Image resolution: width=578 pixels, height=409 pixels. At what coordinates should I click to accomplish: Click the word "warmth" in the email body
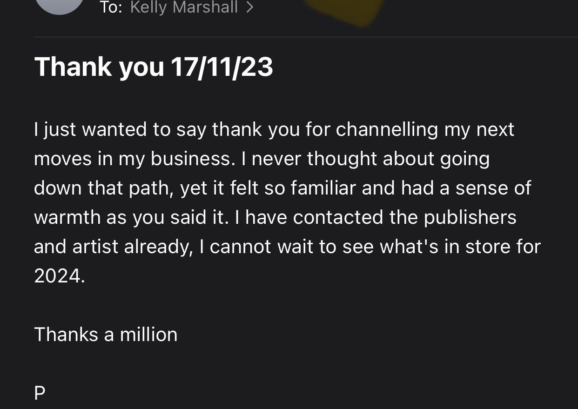(67, 217)
